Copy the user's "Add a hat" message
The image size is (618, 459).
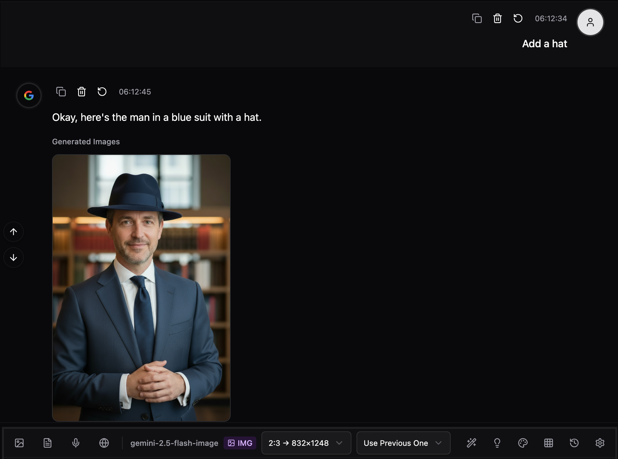pyautogui.click(x=477, y=19)
